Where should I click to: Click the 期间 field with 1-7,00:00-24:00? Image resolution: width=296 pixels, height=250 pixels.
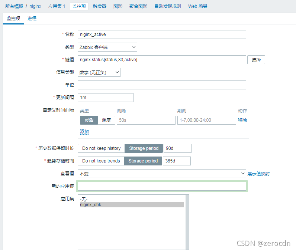(207, 120)
